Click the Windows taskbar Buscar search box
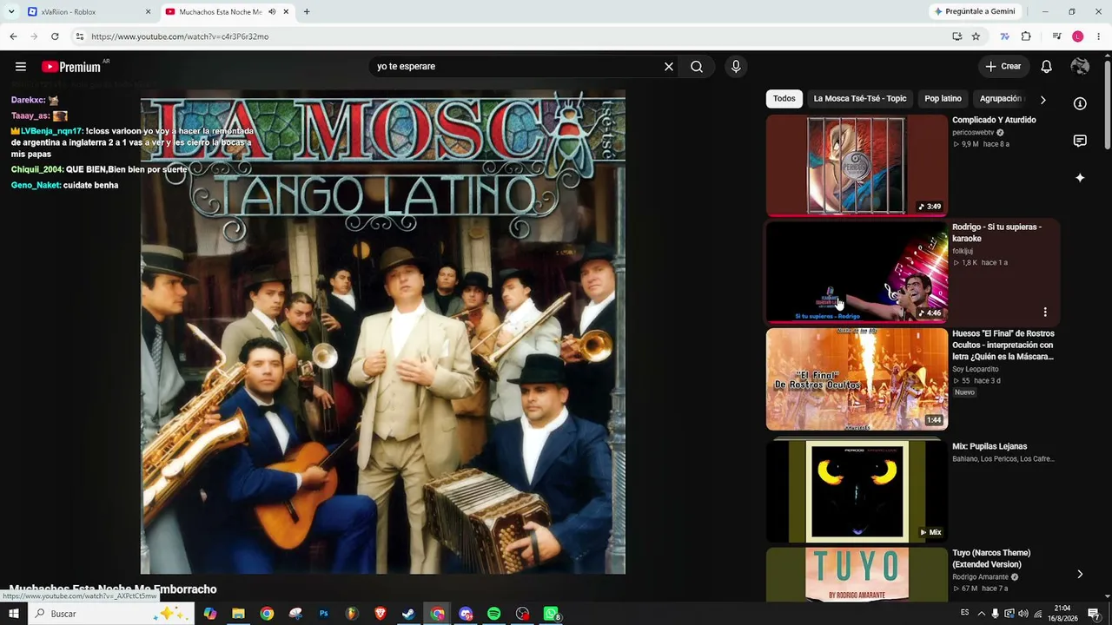 click(110, 614)
